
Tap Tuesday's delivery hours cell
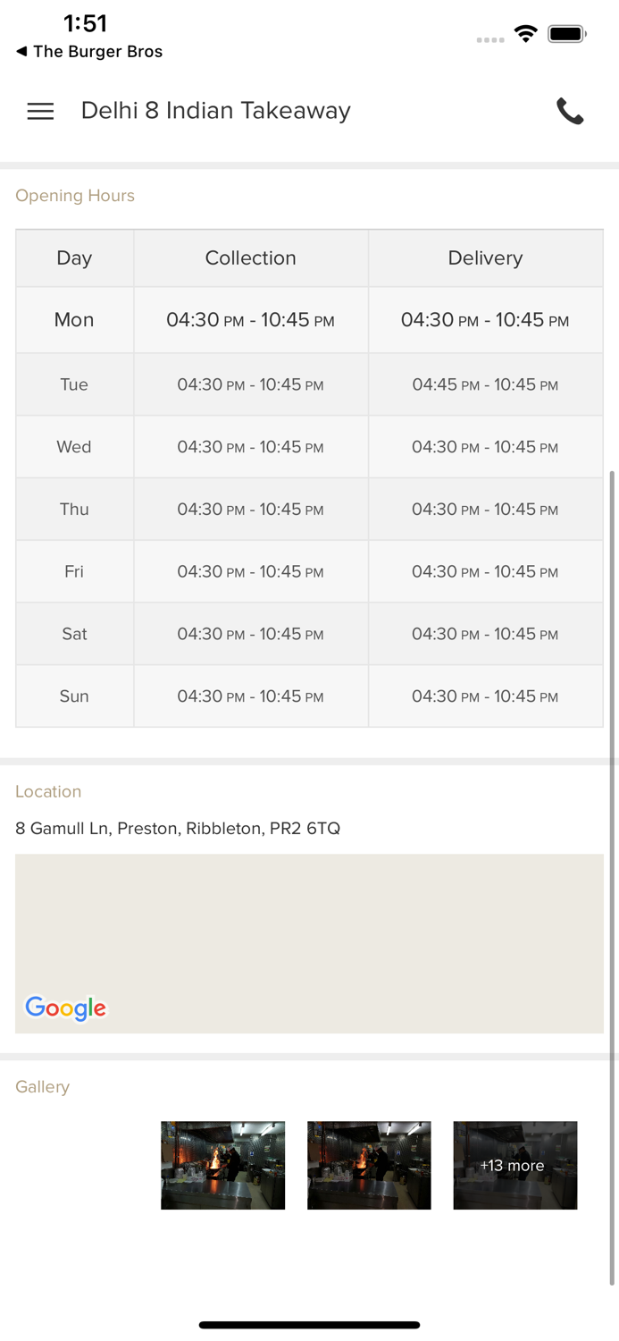(485, 384)
